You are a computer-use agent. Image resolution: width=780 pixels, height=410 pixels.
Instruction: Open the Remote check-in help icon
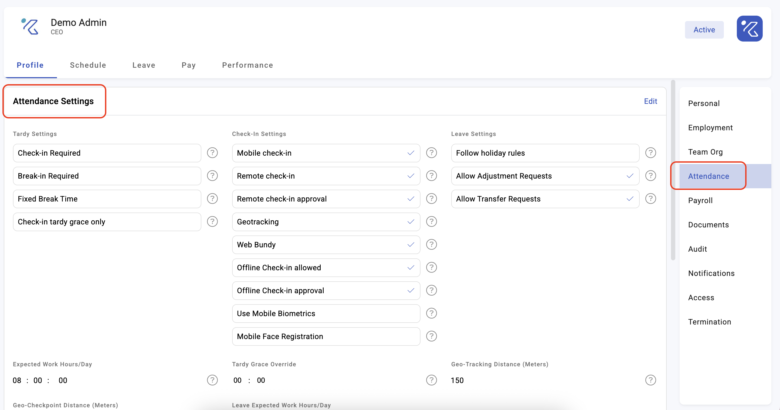tap(432, 176)
